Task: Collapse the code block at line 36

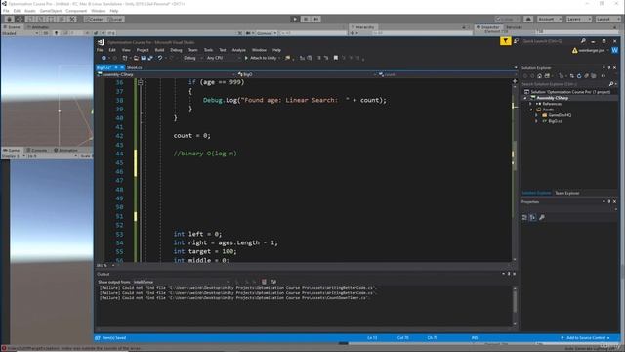Action: pyautogui.click(x=141, y=82)
